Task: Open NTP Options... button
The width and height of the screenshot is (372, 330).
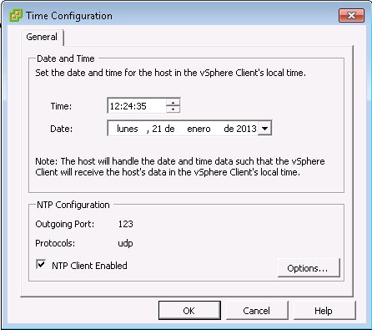Action: pyautogui.click(x=309, y=268)
